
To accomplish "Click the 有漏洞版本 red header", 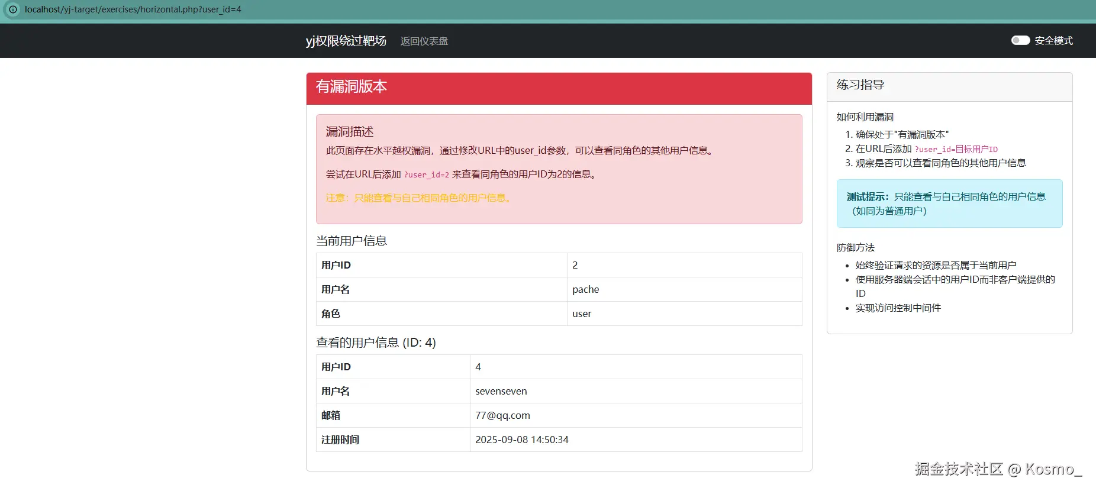I will point(559,89).
